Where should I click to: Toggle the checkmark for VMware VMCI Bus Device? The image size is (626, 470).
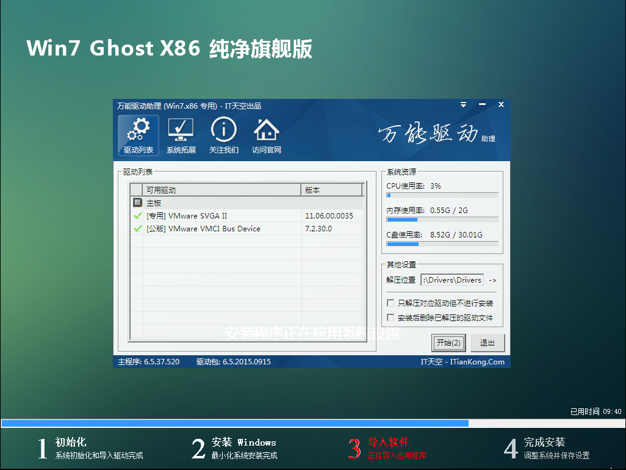(136, 228)
